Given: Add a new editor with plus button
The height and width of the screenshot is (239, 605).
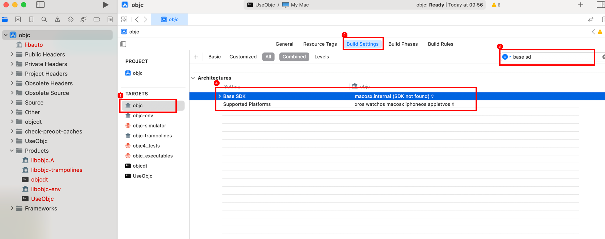Looking at the screenshot, I should coord(581,5).
